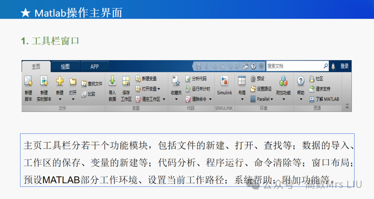Screen dimensions: 374x199
Task: Open Preferences (预设) gear icon
Action: point(253,78)
